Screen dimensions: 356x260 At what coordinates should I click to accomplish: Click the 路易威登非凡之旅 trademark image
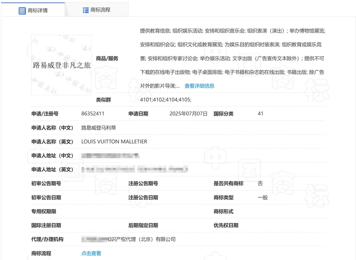tap(62, 65)
